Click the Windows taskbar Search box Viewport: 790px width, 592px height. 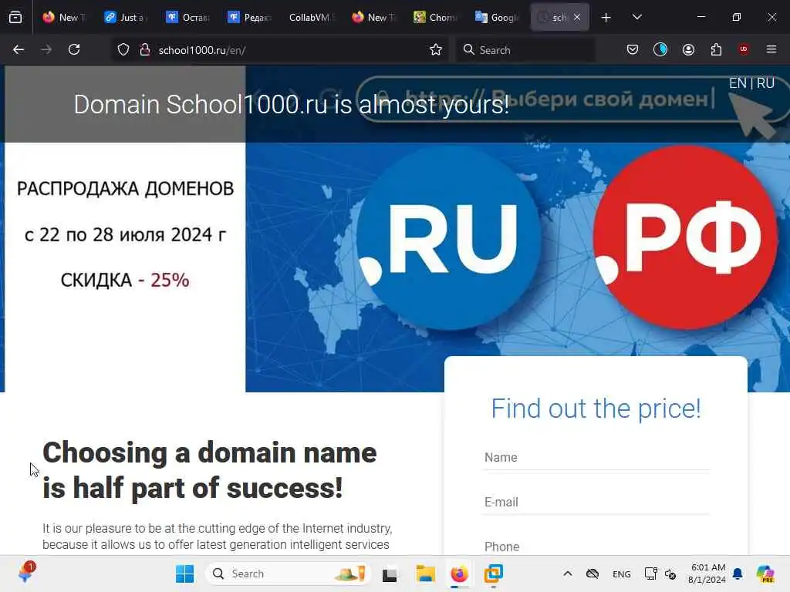pos(289,573)
